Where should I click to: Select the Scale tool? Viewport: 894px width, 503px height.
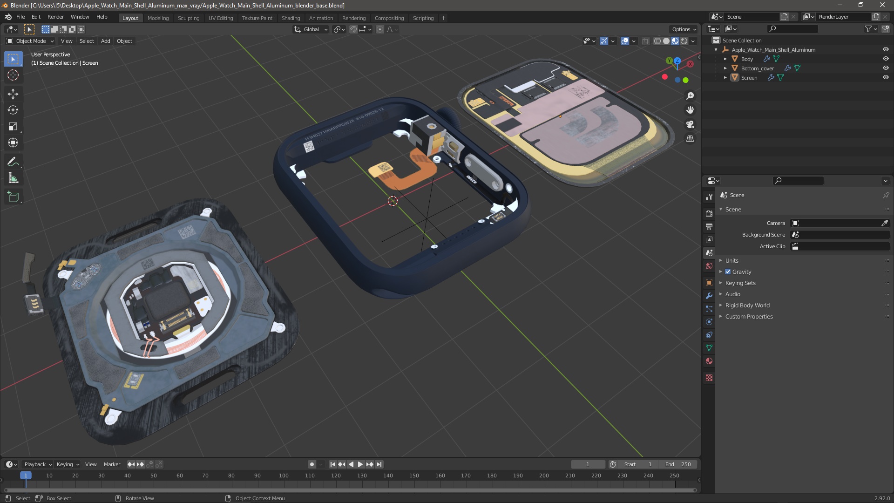(13, 127)
